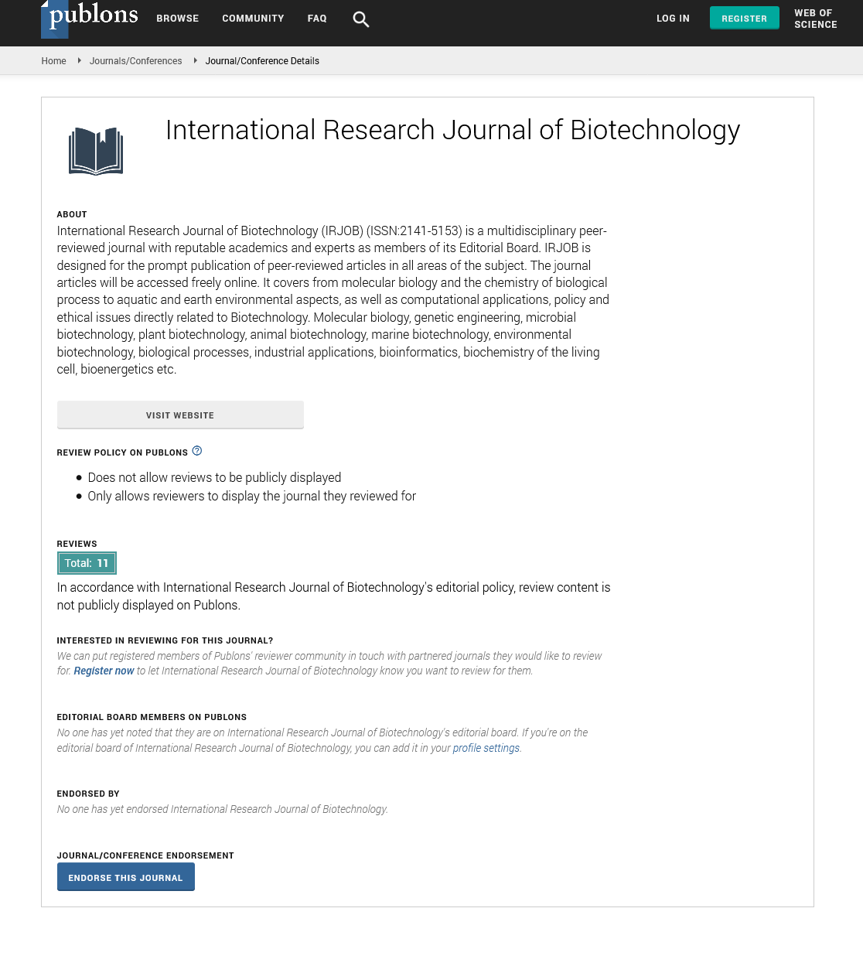Open the search magnifier icon
Image resolution: width=863 pixels, height=956 pixels.
[360, 19]
